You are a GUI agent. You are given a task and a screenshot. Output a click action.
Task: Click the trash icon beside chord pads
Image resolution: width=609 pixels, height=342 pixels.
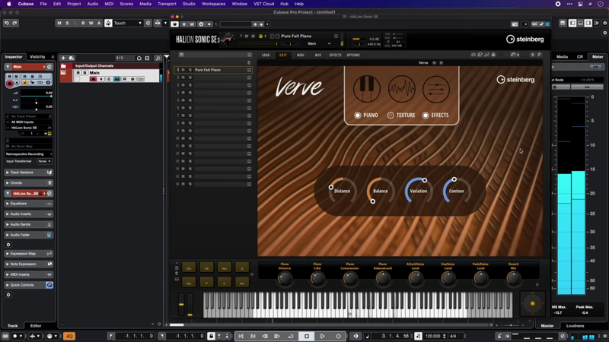[x=177, y=274]
